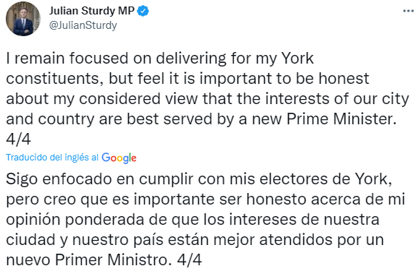Open Julian Sturdy's profile picture
Screen dimensions: 419x279
pos(23,18)
